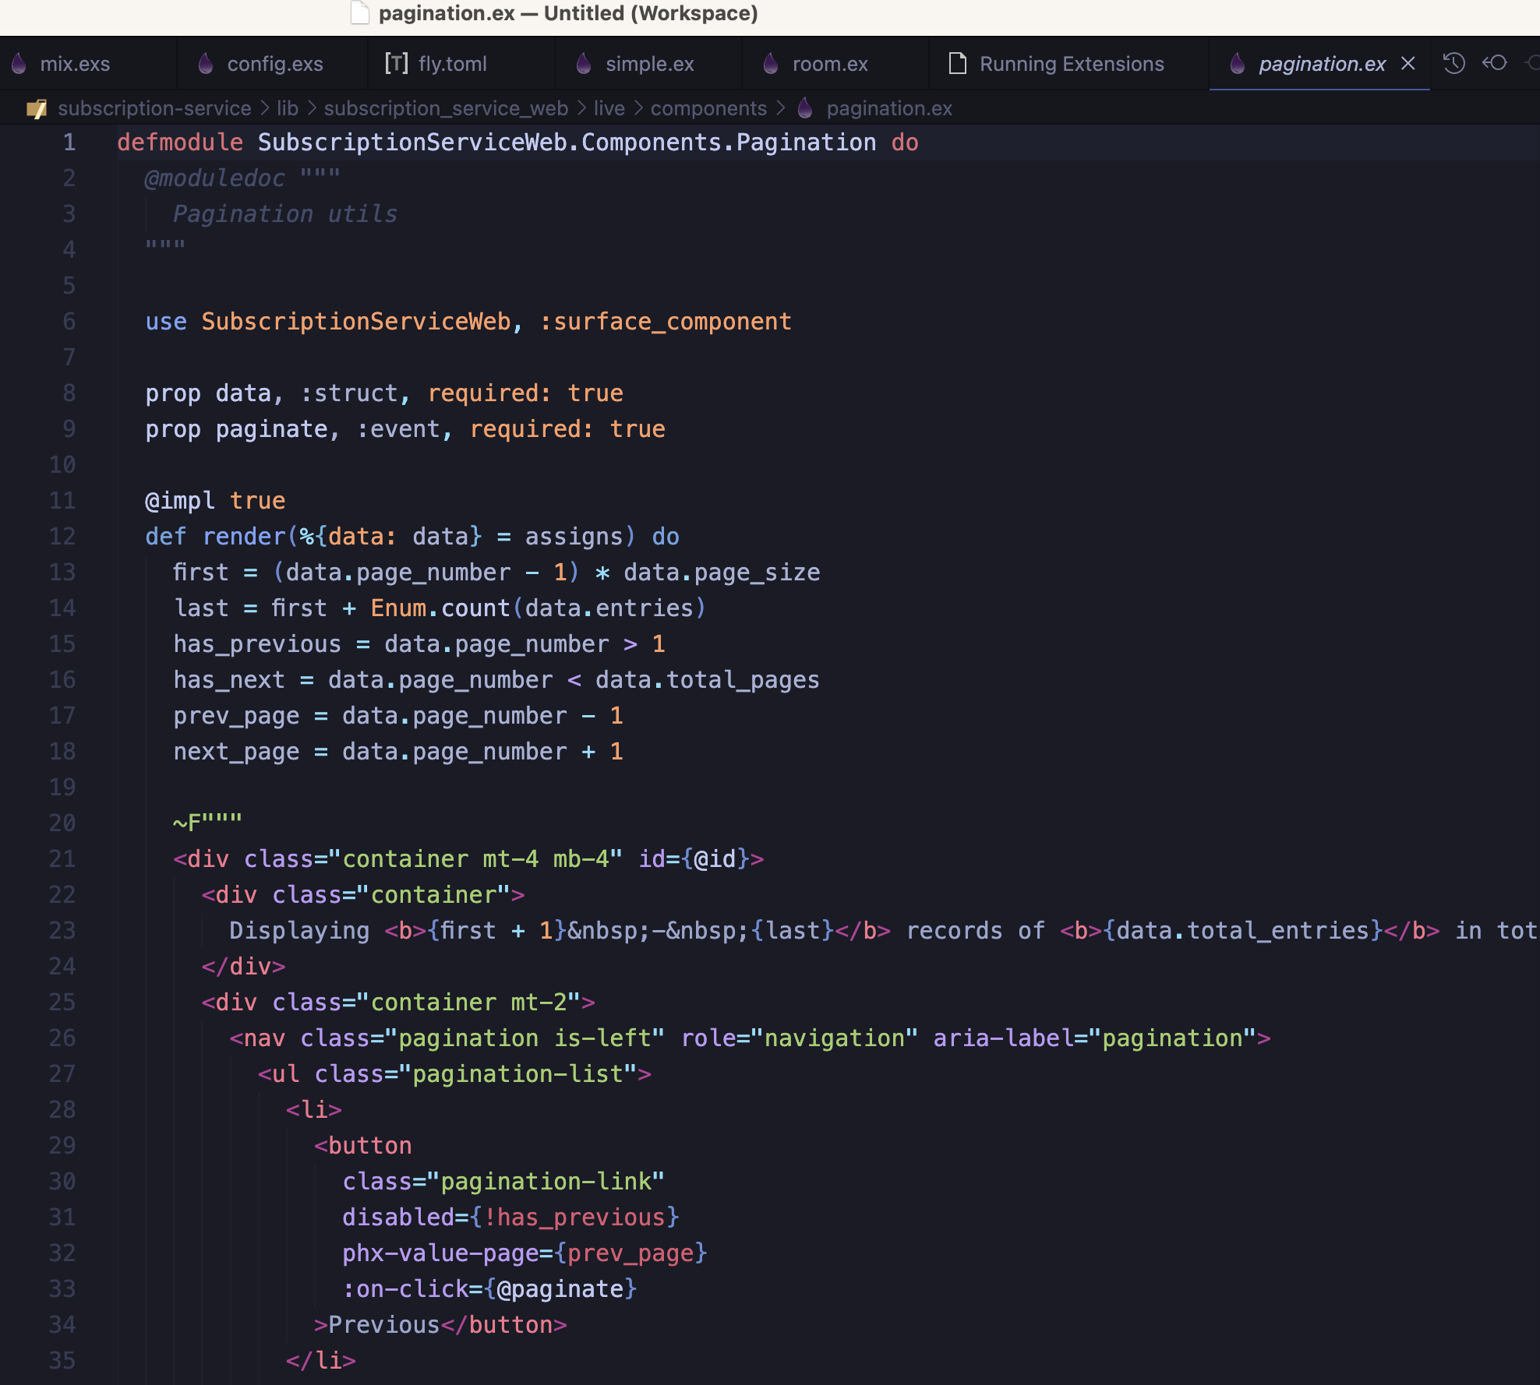Click line number 12 in the editor gutter
The image size is (1540, 1385).
[x=62, y=536]
